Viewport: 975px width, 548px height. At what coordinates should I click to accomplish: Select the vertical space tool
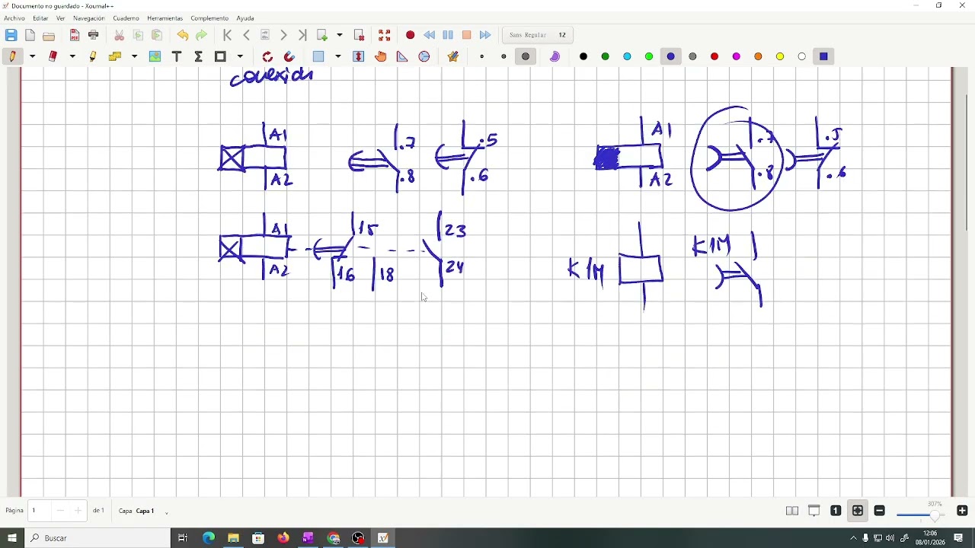coord(360,57)
